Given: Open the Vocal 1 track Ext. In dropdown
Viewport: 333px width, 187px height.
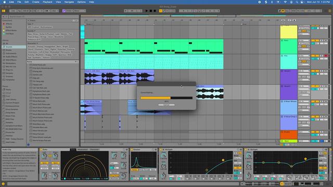Looking at the screenshot, I should [304, 71].
